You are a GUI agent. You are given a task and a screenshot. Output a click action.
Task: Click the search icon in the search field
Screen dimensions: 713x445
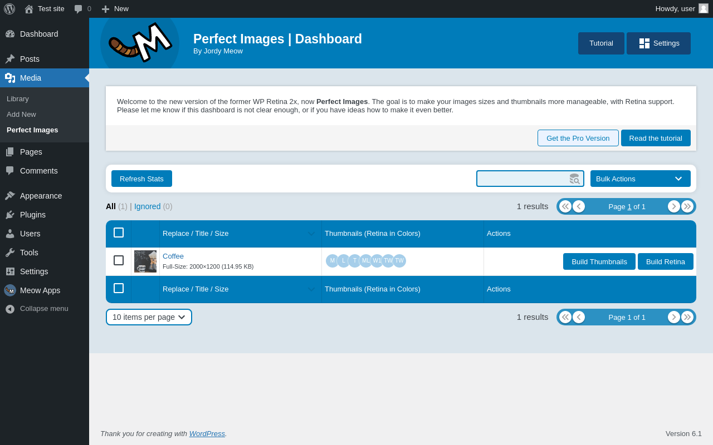tap(574, 179)
